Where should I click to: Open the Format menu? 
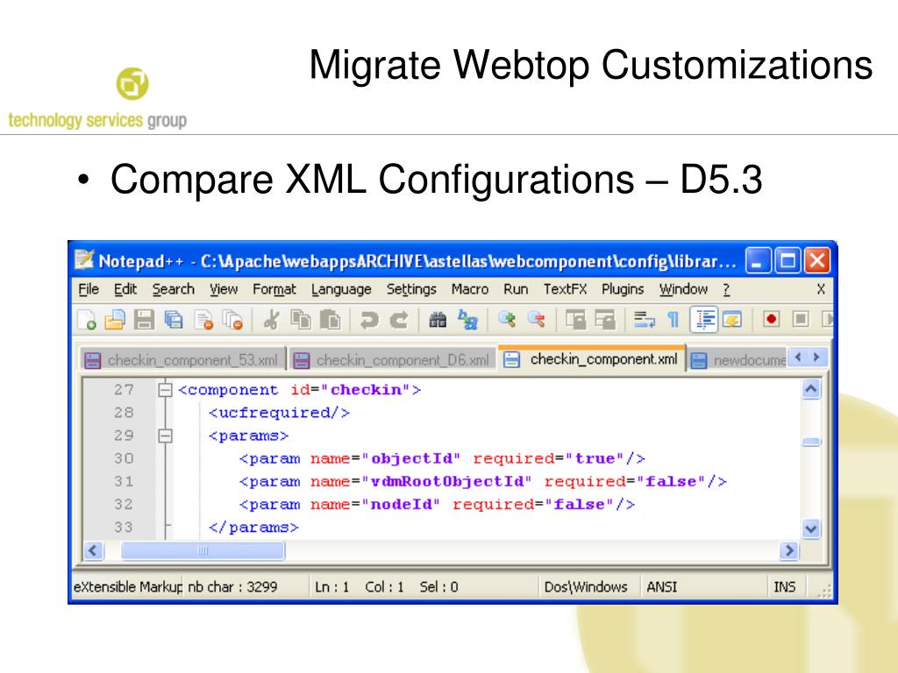[274, 289]
